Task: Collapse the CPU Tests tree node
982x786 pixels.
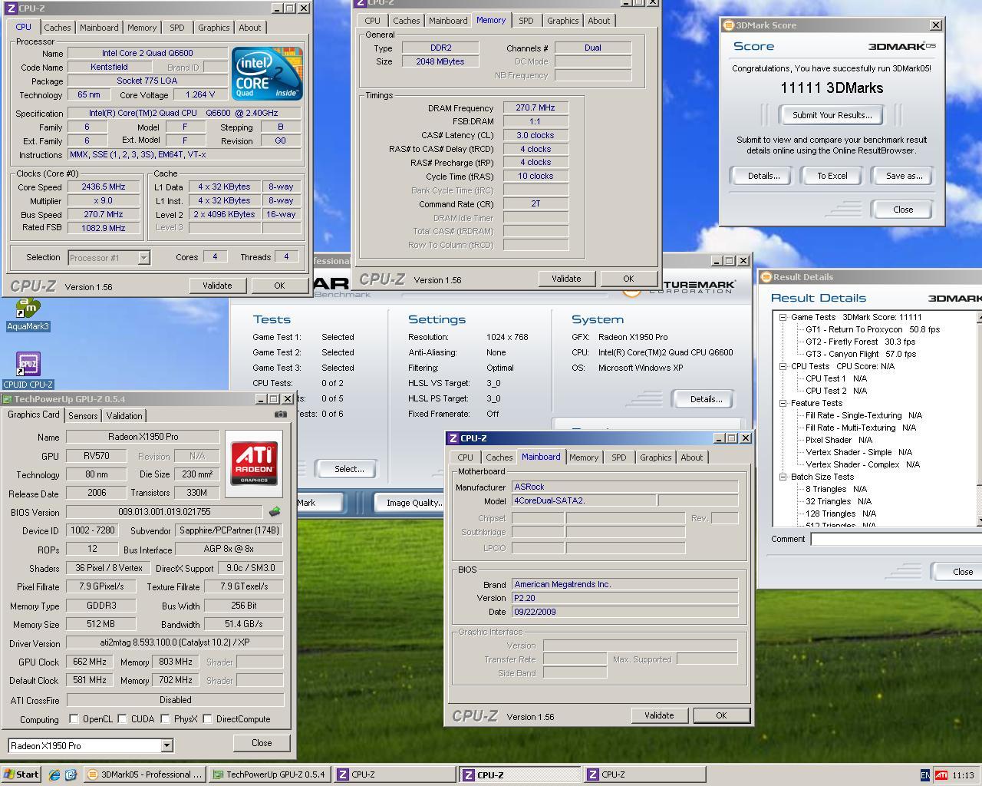Action: 783,366
